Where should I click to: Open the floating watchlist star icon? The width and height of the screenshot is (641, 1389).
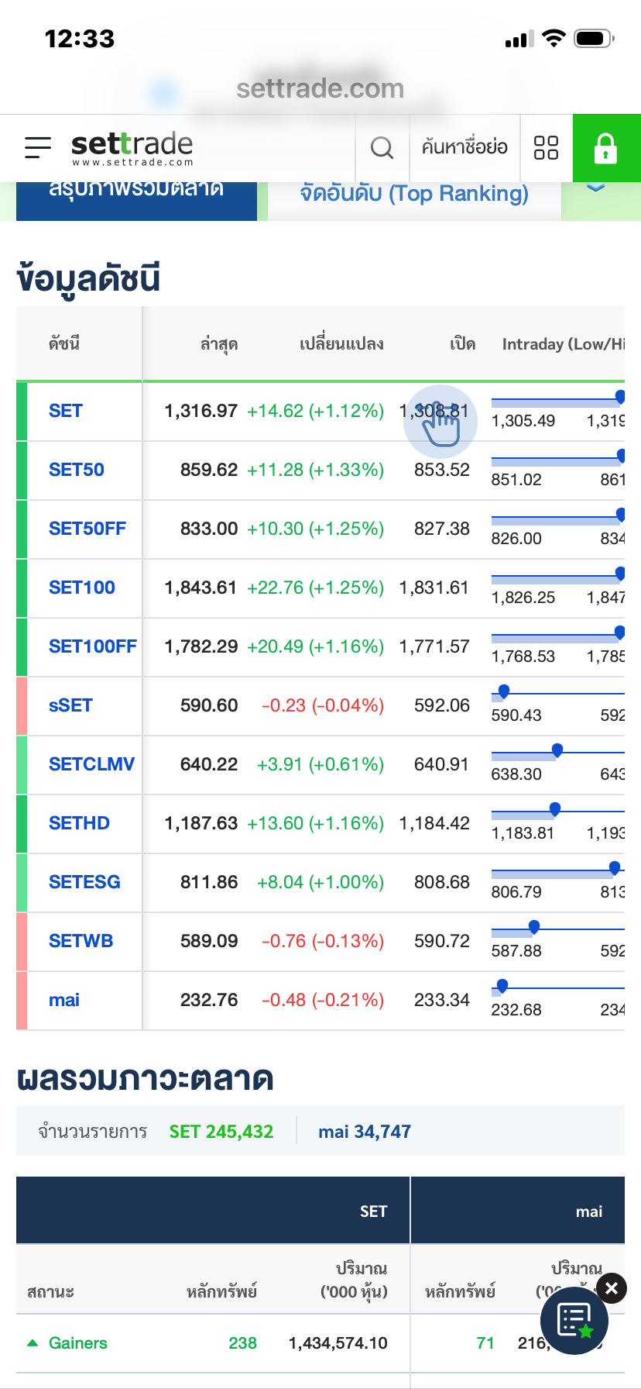[x=574, y=1320]
